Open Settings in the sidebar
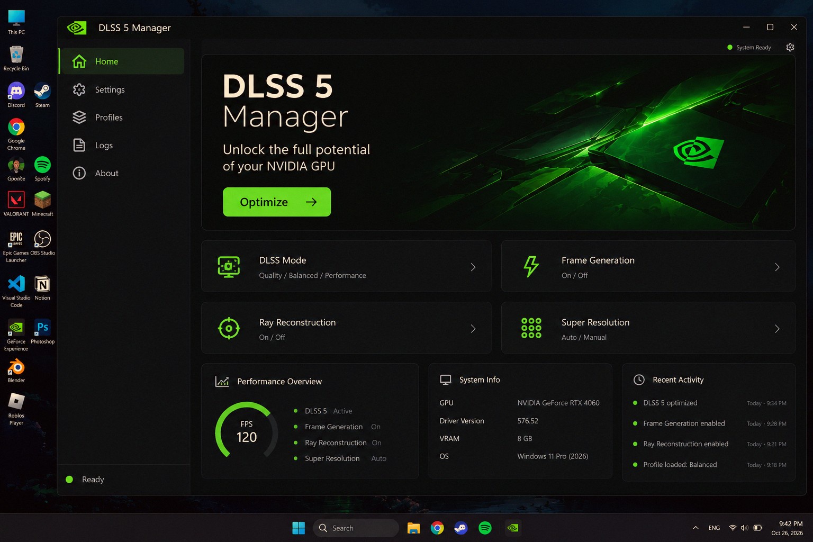813x542 pixels. click(x=121, y=89)
